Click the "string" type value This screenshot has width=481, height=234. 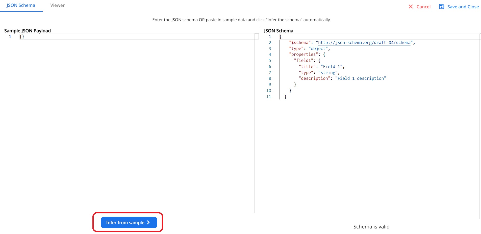point(328,72)
